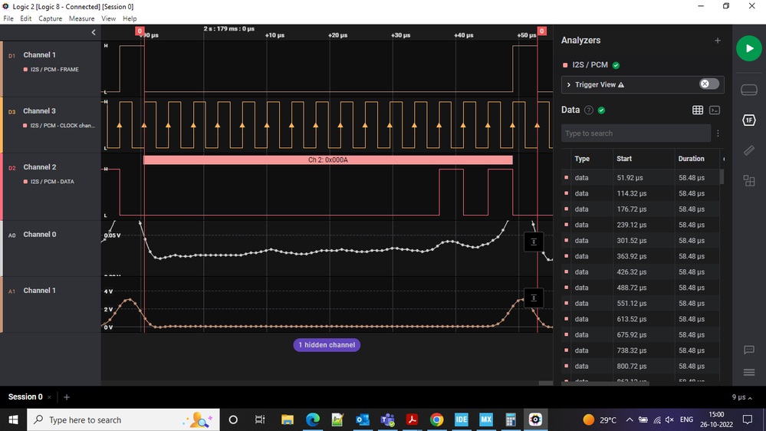Select the data row starting at 488.72 µs
This screenshot has width=766, height=431.
640,288
